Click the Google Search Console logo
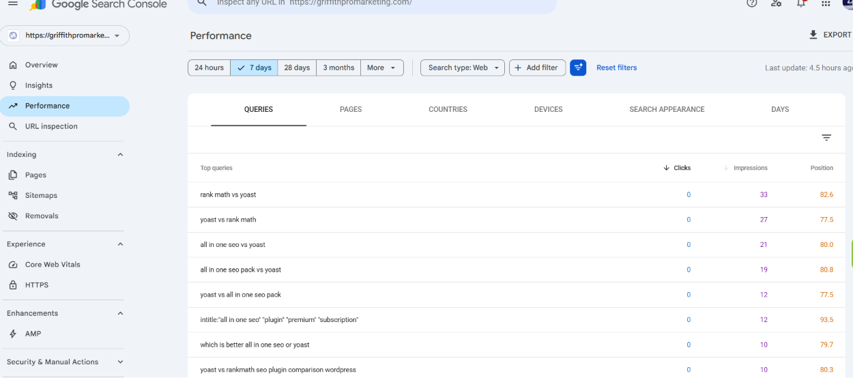The width and height of the screenshot is (853, 378). (x=98, y=4)
